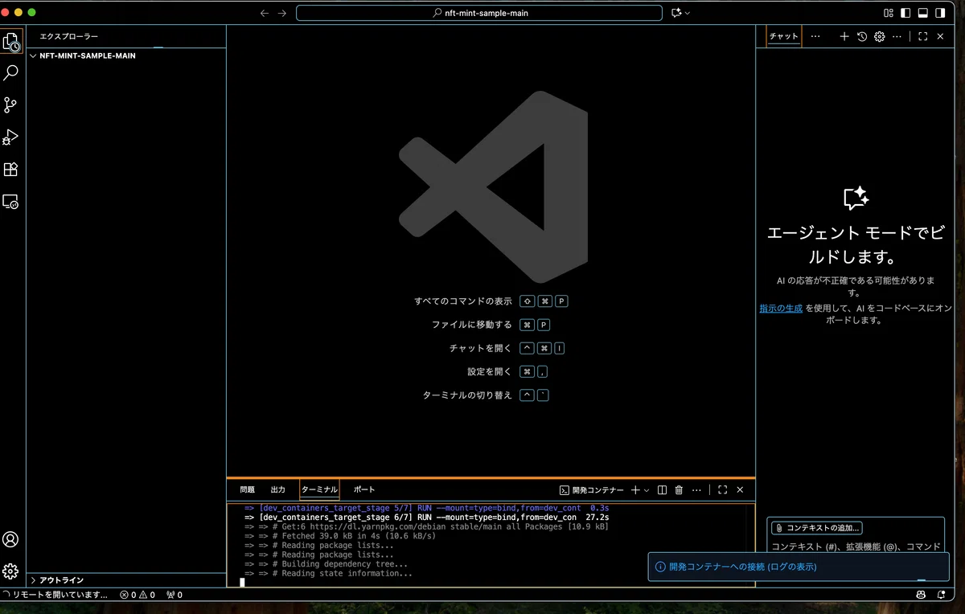
Task: Click the nft-mint-sample-main command center search box
Action: (x=479, y=13)
